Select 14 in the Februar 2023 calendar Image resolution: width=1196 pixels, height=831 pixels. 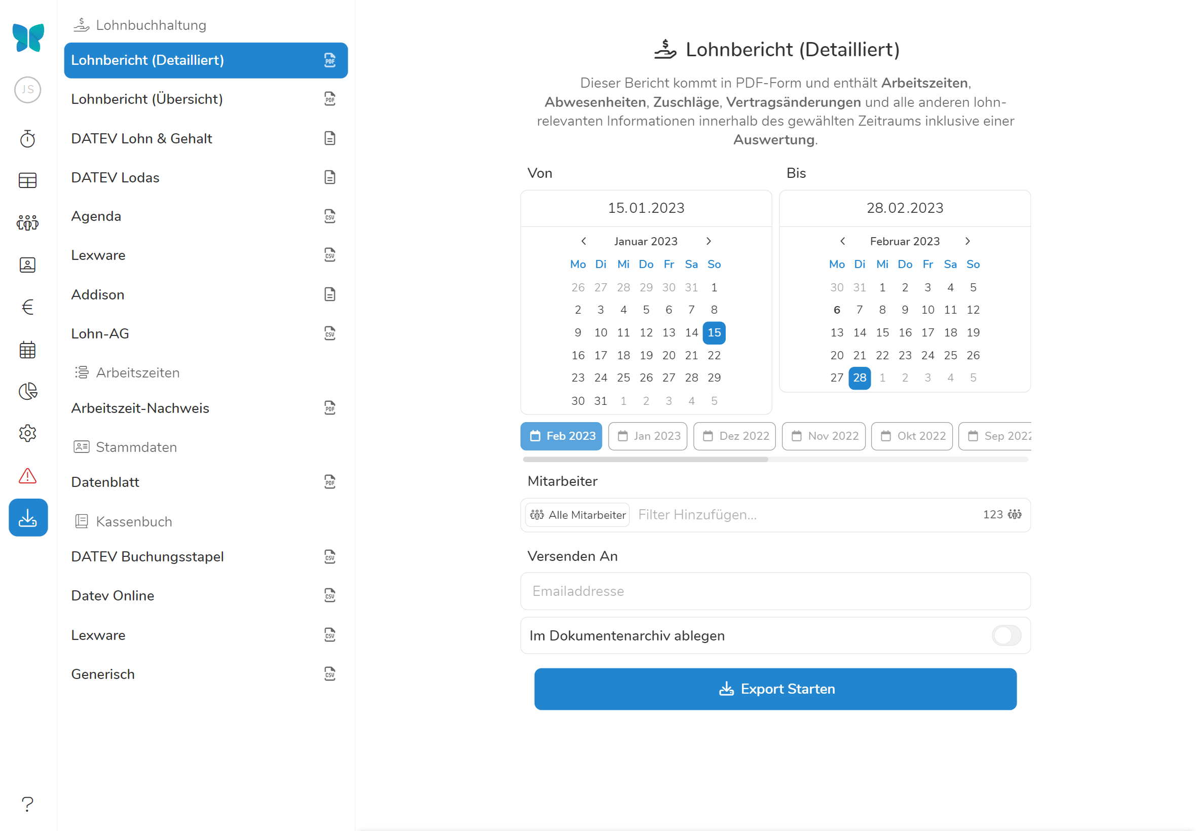click(x=859, y=332)
